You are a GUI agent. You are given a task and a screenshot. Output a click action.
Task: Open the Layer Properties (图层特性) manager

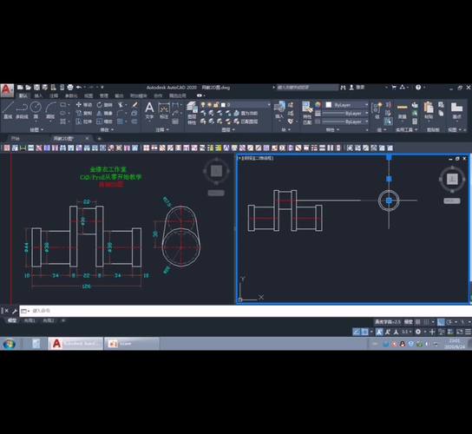pos(192,113)
